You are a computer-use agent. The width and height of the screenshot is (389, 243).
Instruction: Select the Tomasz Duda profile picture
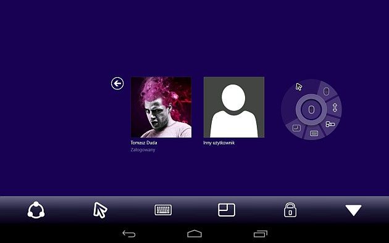click(x=161, y=107)
